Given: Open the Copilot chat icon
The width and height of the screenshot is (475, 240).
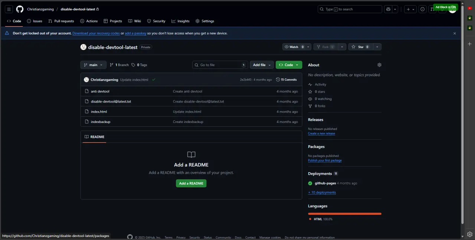Looking at the screenshot, I should [388, 9].
